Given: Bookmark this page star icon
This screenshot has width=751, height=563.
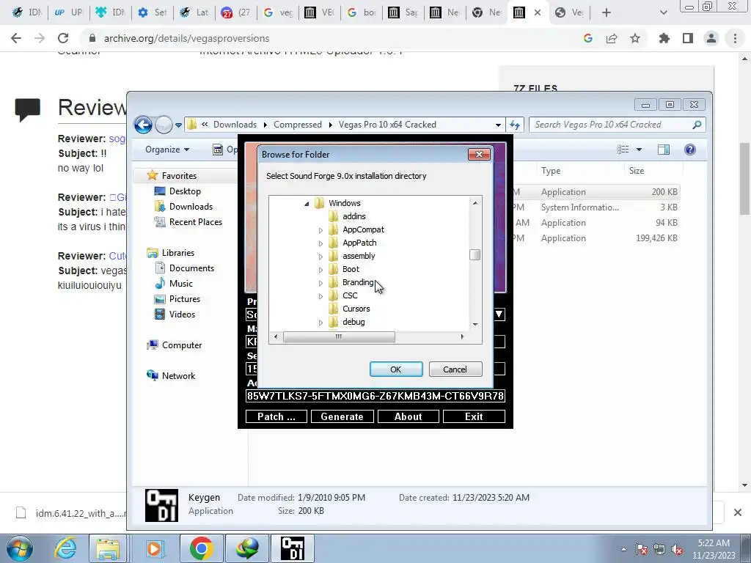Looking at the screenshot, I should click(x=635, y=38).
